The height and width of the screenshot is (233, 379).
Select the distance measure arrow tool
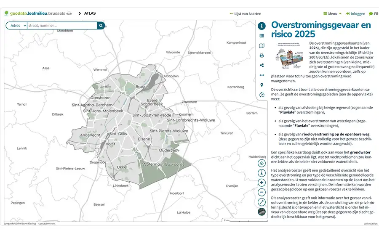click(262, 75)
